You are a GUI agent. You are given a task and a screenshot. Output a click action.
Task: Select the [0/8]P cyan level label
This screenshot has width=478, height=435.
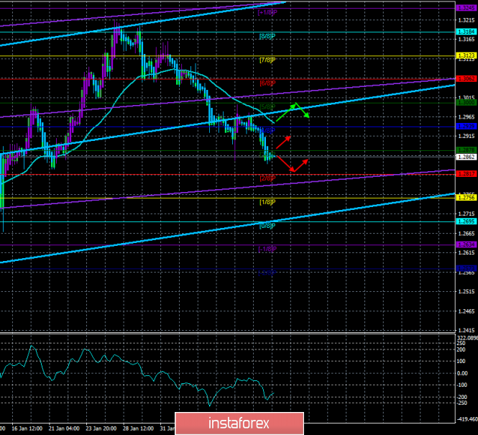[x=267, y=225]
